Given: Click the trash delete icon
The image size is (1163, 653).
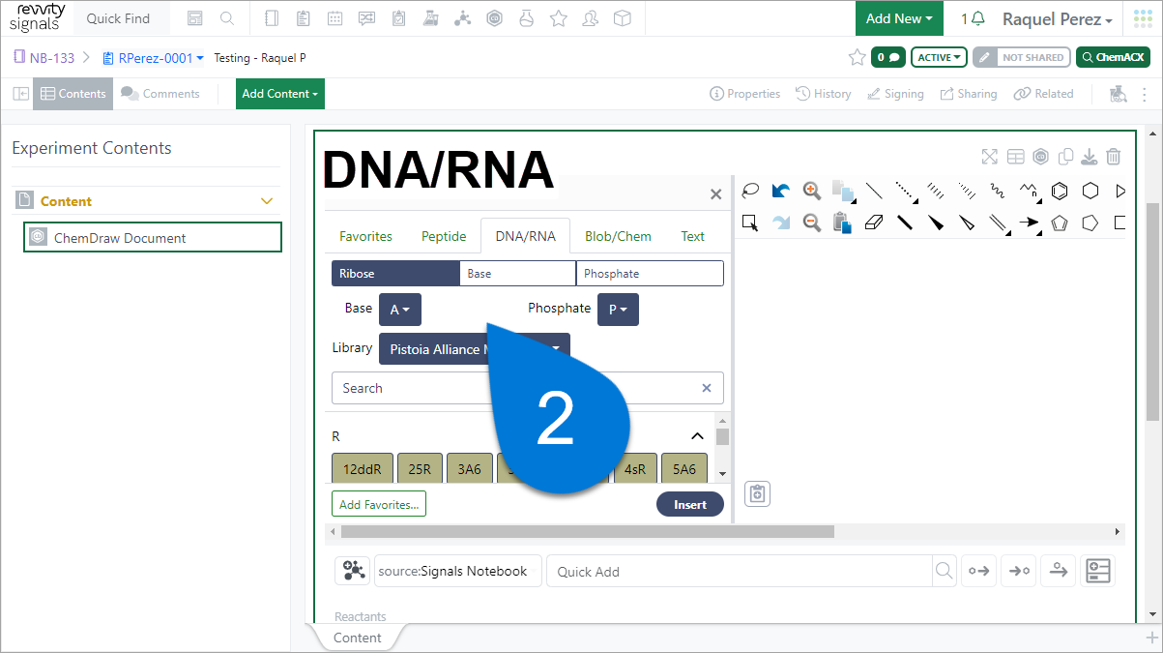Looking at the screenshot, I should coord(1113,157).
